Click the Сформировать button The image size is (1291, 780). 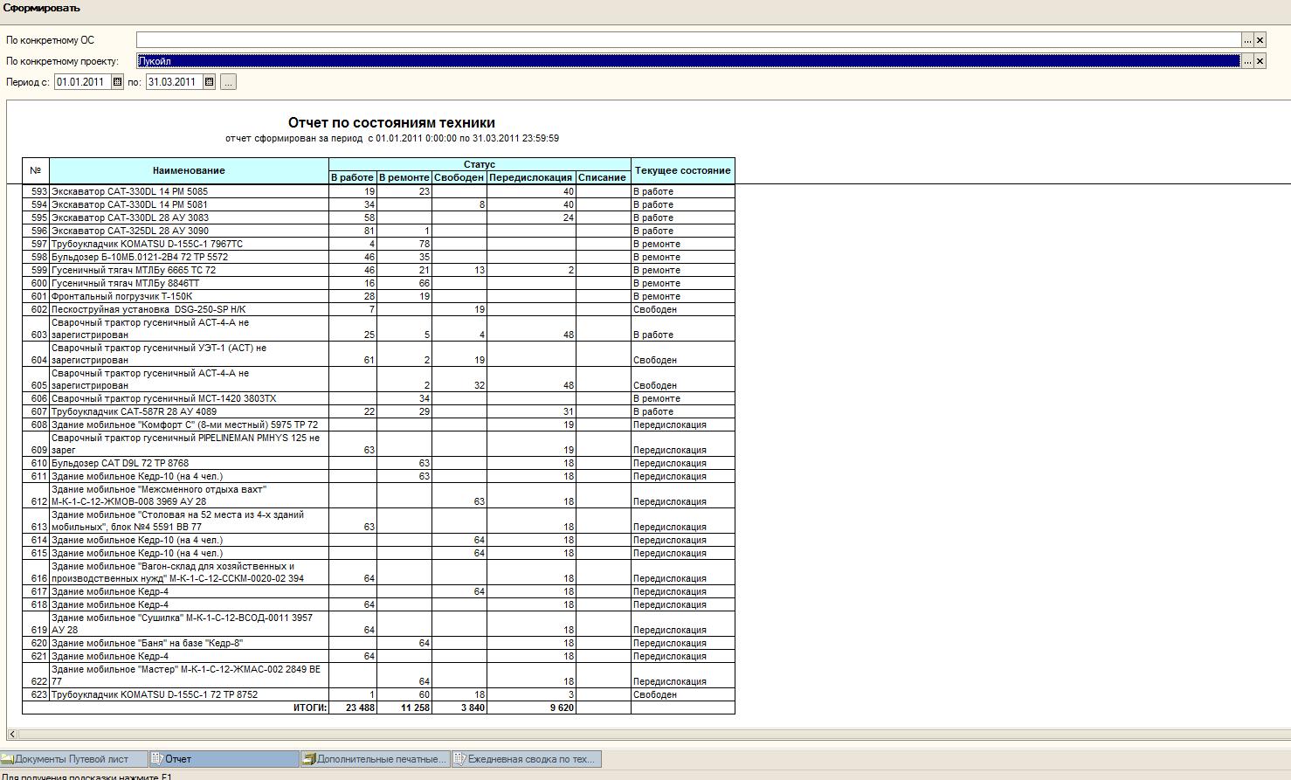pyautogui.click(x=41, y=8)
